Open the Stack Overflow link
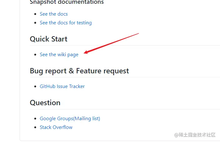 tap(56, 127)
